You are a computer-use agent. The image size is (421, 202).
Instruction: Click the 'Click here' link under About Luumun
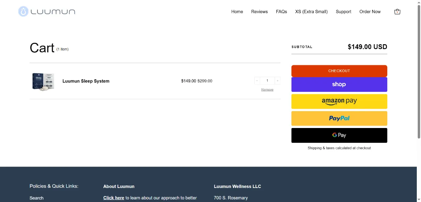(x=114, y=198)
